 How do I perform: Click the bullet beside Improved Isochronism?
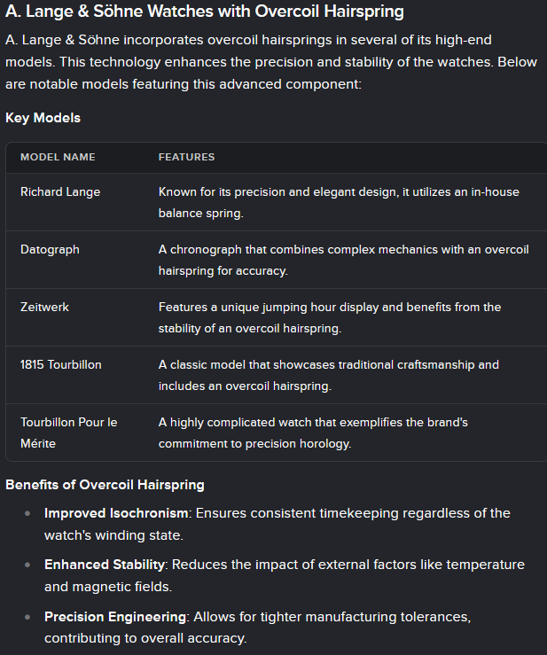click(x=27, y=513)
